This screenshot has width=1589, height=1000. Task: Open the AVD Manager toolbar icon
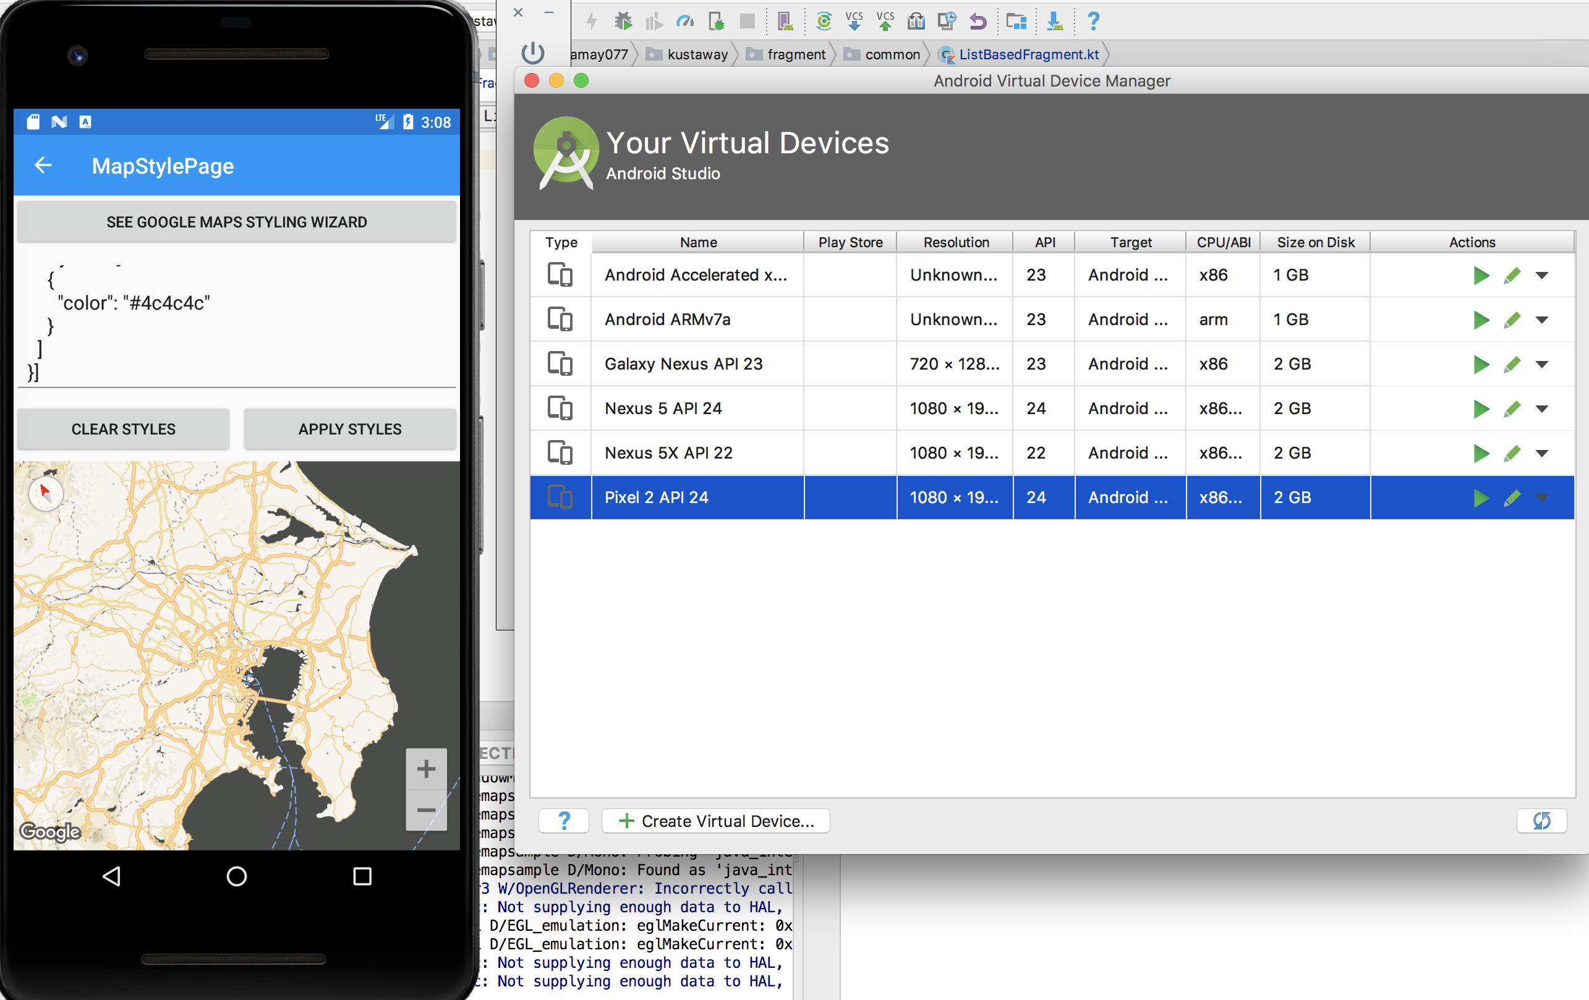tap(785, 21)
